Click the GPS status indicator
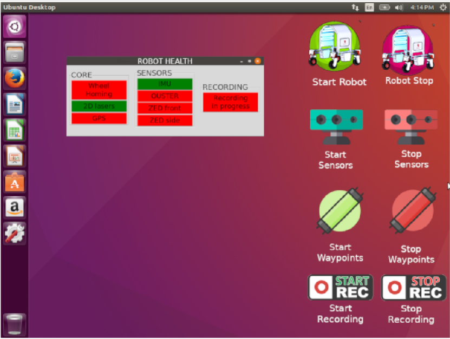Screen dimensions: 450x339 99,118
